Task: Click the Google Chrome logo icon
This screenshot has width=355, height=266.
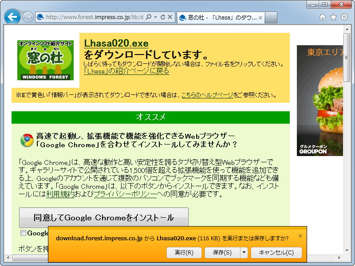Action: [x=27, y=140]
